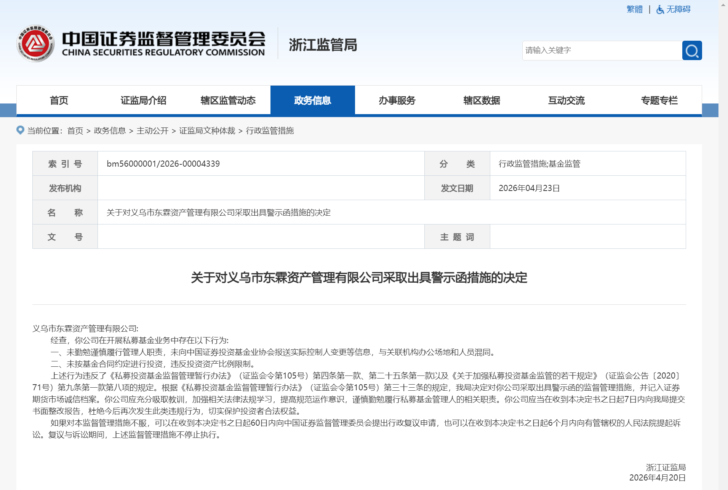Focus the 请输入关键字 search field
The image size is (728, 490).
602,51
